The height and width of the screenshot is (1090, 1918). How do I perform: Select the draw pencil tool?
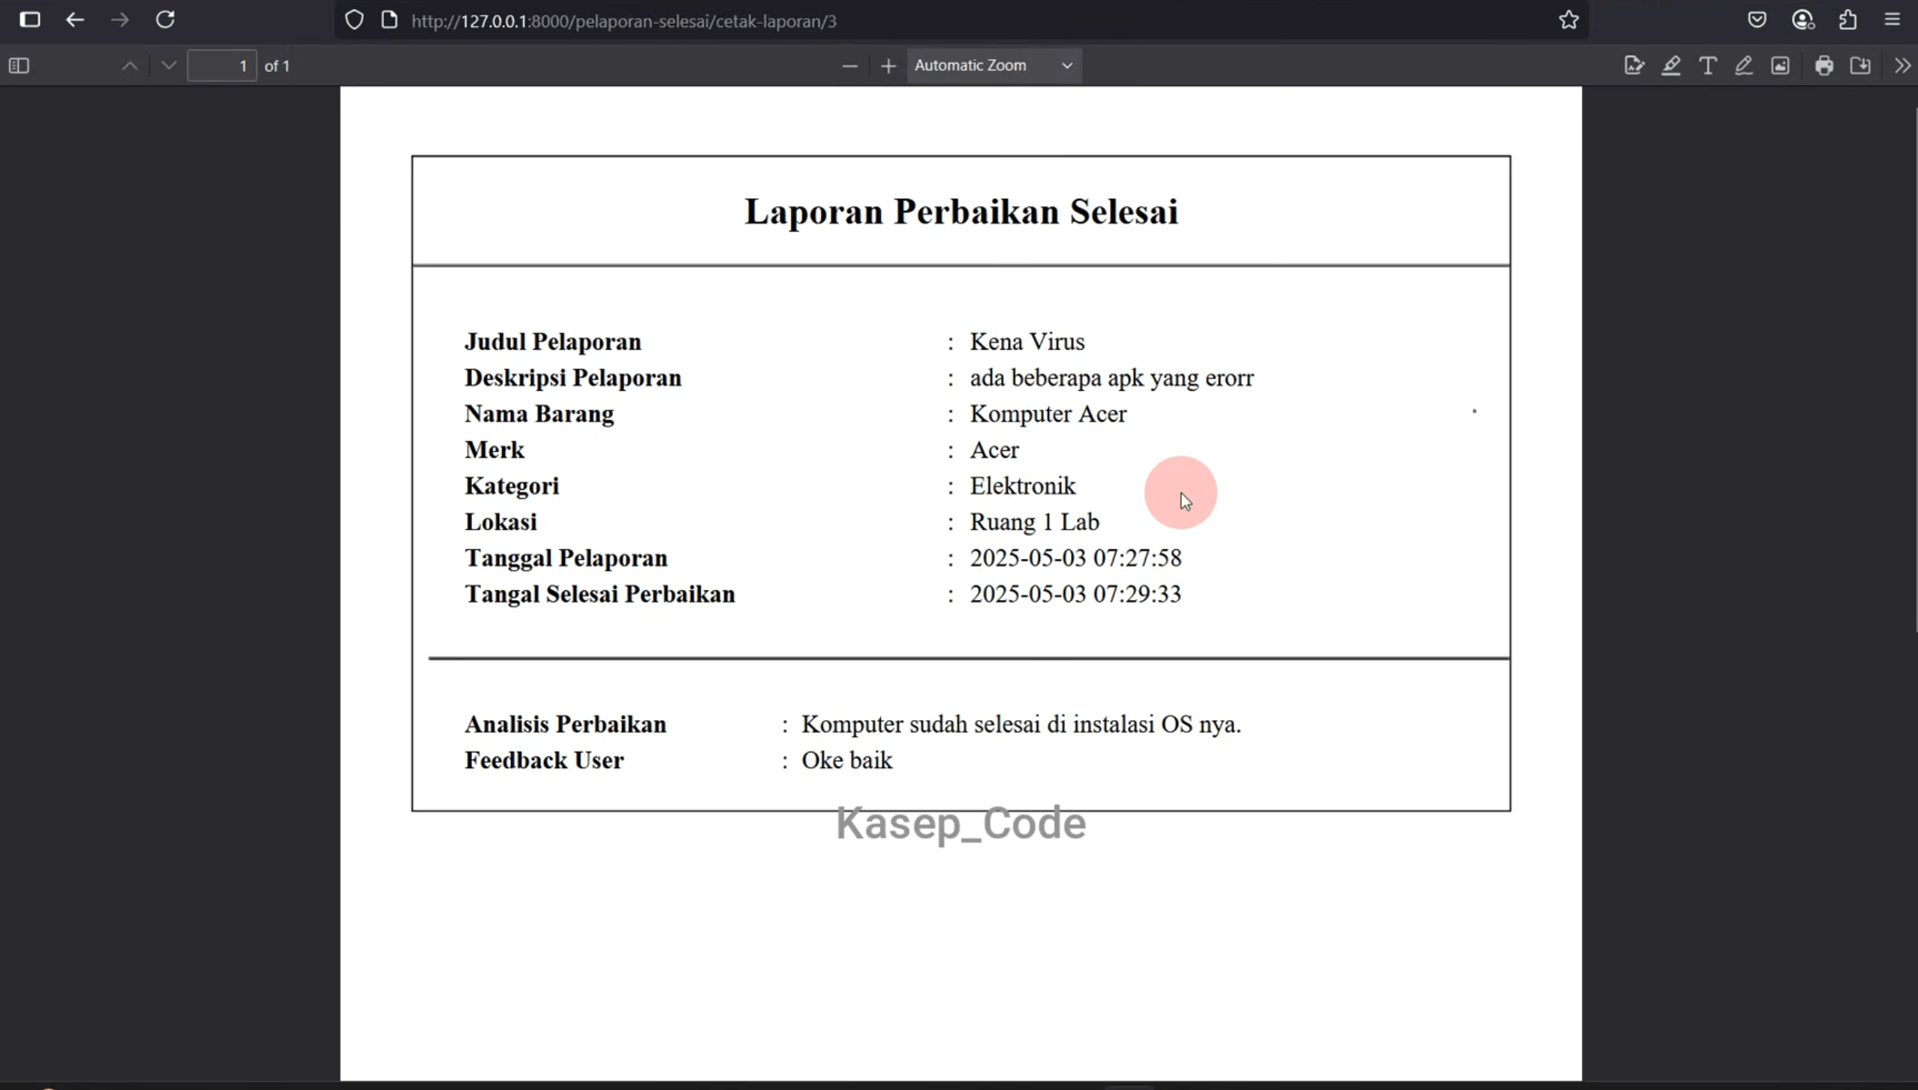click(1744, 66)
